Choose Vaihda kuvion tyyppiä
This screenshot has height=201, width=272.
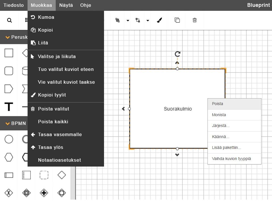pyautogui.click(x=234, y=159)
